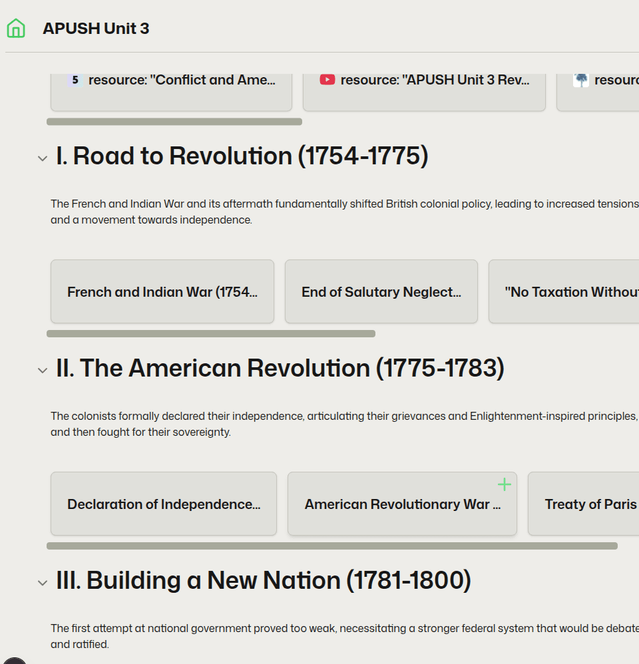The height and width of the screenshot is (664, 639).
Task: Open the 'No Taxation Without...' card
Action: [x=571, y=291]
